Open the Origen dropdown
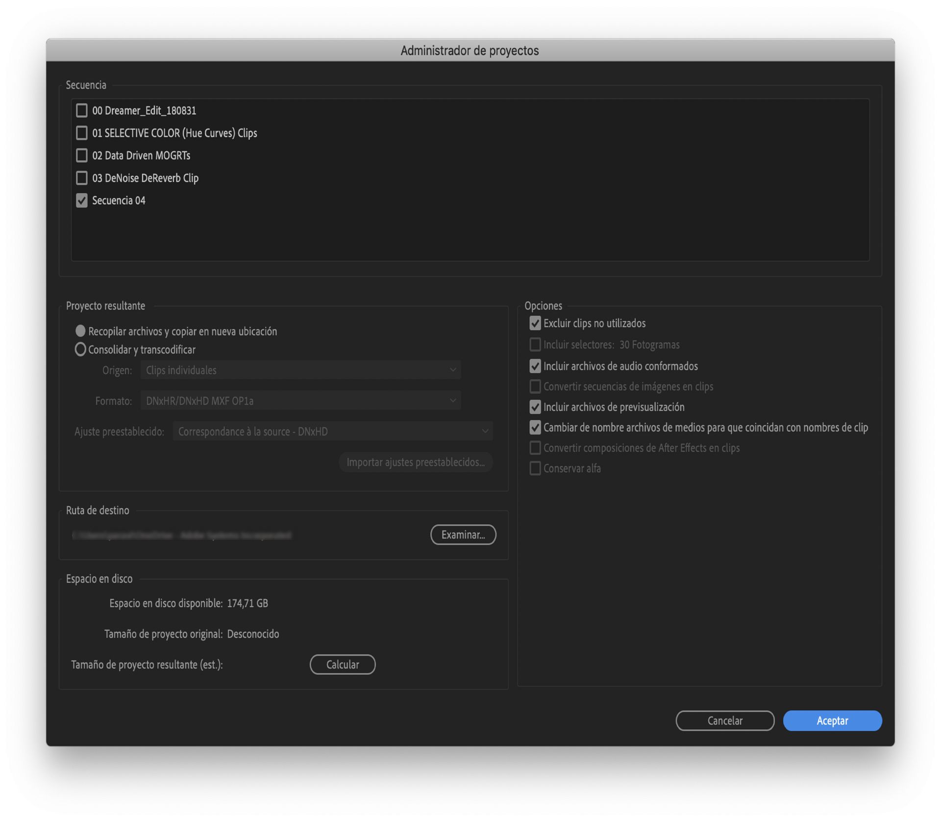 tap(300, 370)
